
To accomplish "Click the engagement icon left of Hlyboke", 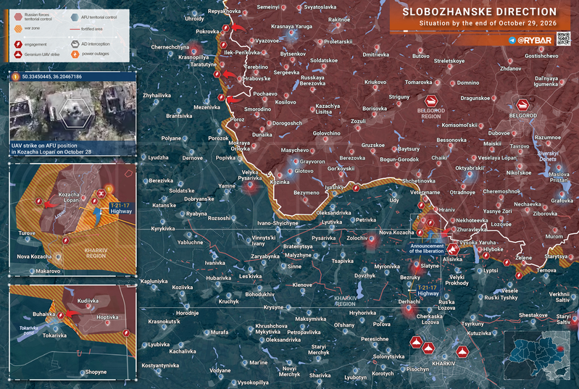I will 486,255.
